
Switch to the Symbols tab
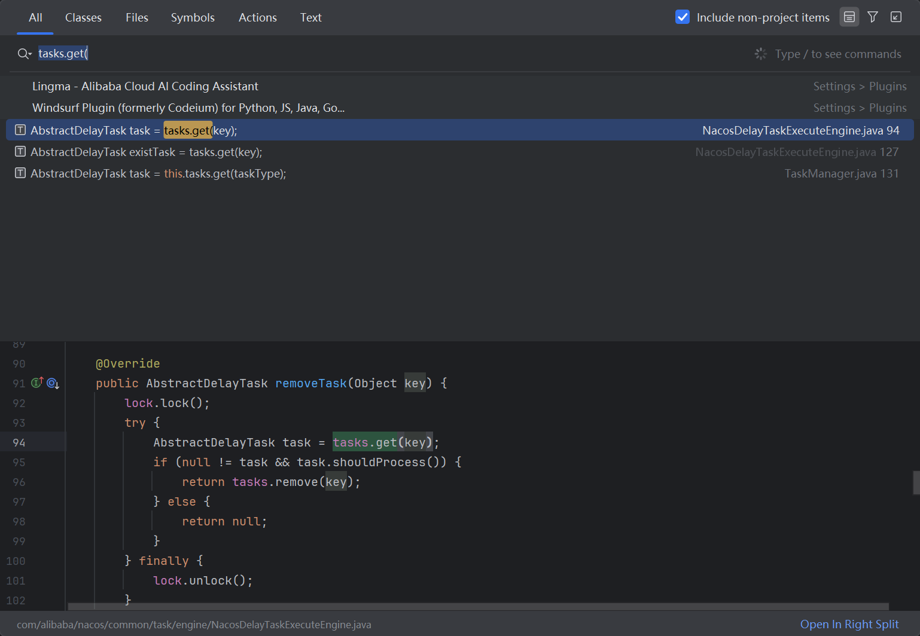pos(193,18)
